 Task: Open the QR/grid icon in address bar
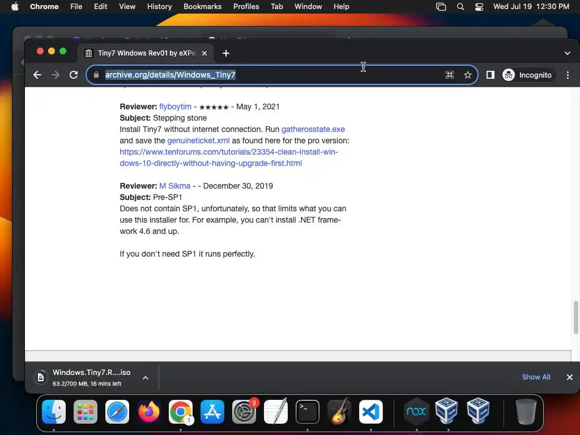coord(450,75)
